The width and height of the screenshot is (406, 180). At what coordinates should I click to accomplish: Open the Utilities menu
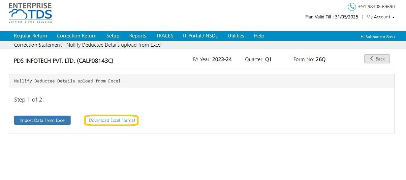236,36
